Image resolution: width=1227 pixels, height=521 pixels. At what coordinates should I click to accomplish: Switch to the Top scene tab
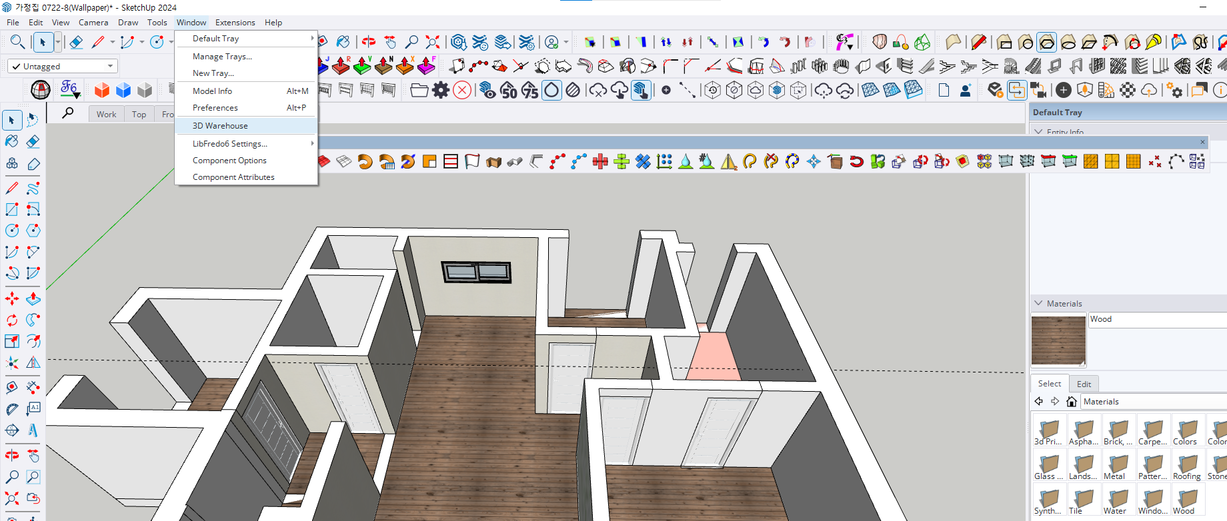(139, 114)
